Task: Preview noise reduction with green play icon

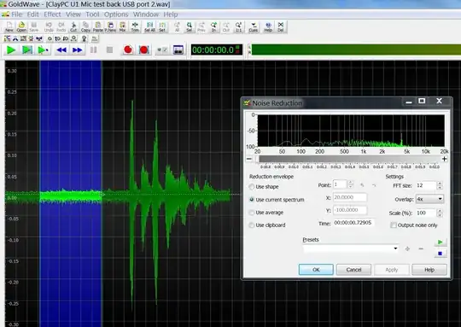Action: click(441, 242)
